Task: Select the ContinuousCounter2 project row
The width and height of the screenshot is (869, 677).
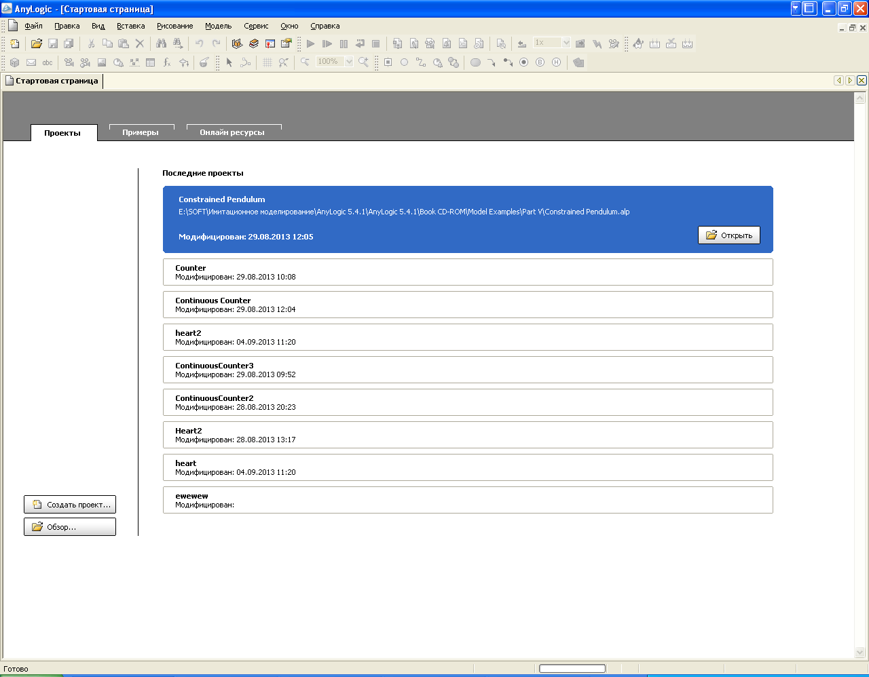Action: point(468,402)
